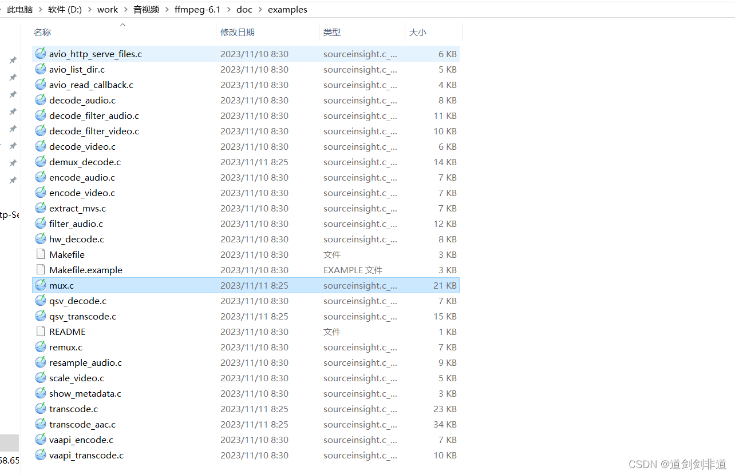Click the encode_audio.c file icon

click(40, 177)
